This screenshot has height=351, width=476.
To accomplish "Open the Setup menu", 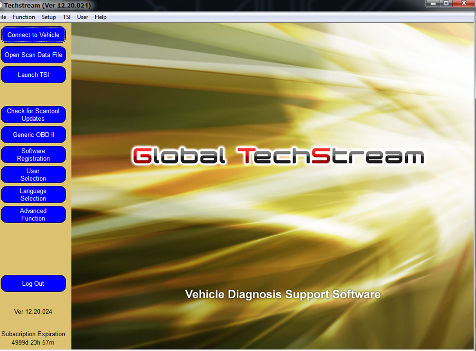I will tap(49, 17).
